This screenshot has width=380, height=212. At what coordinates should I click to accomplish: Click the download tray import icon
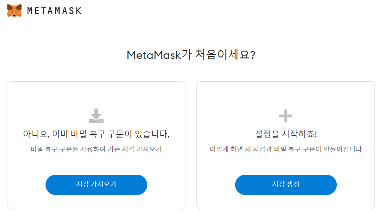[96, 116]
